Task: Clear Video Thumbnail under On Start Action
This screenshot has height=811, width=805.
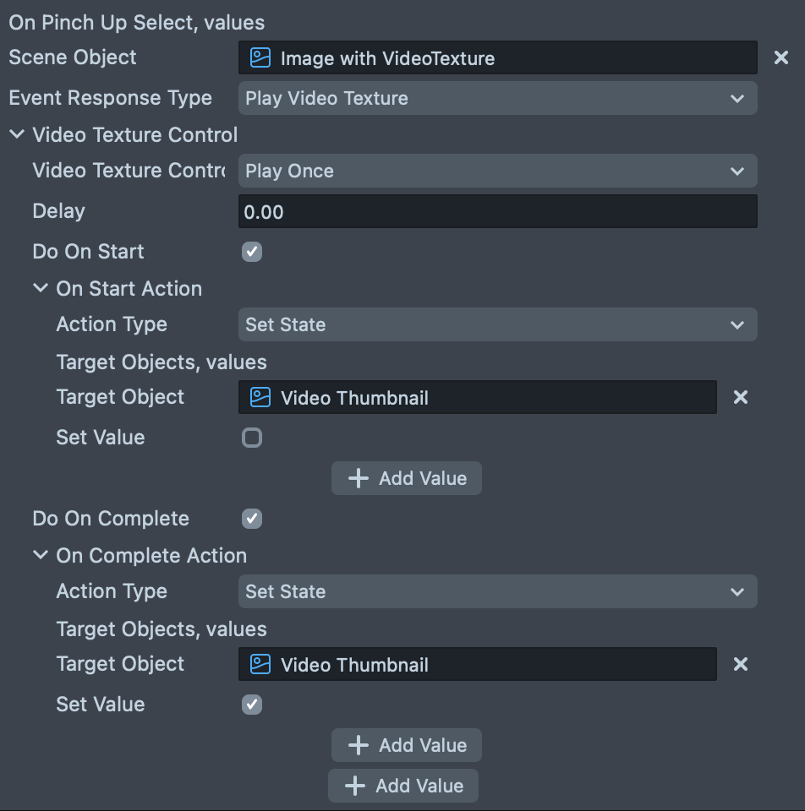Action: point(740,397)
